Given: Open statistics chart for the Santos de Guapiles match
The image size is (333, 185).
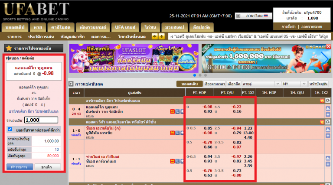Looking at the screenshot, I should tap(328, 158).
